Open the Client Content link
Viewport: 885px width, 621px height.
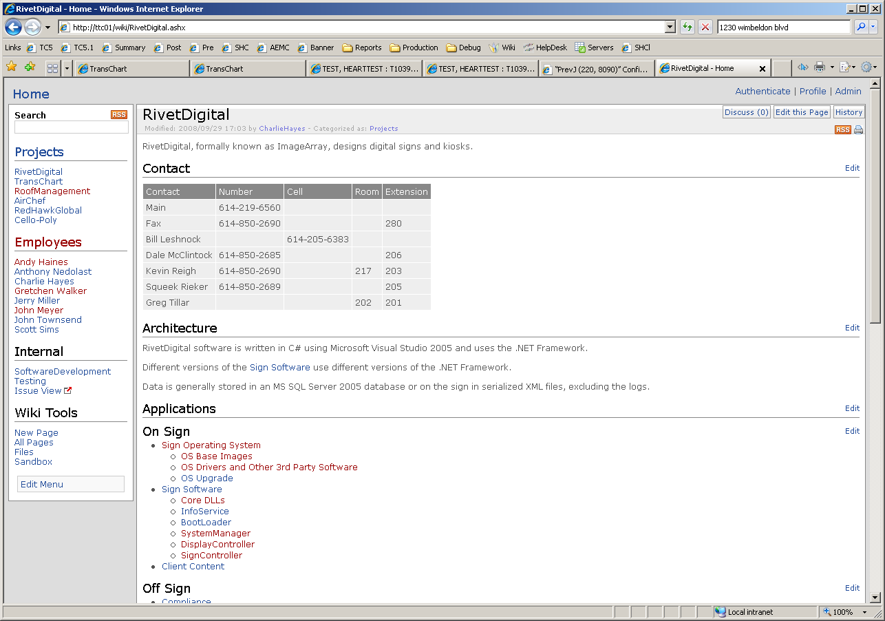(x=193, y=567)
